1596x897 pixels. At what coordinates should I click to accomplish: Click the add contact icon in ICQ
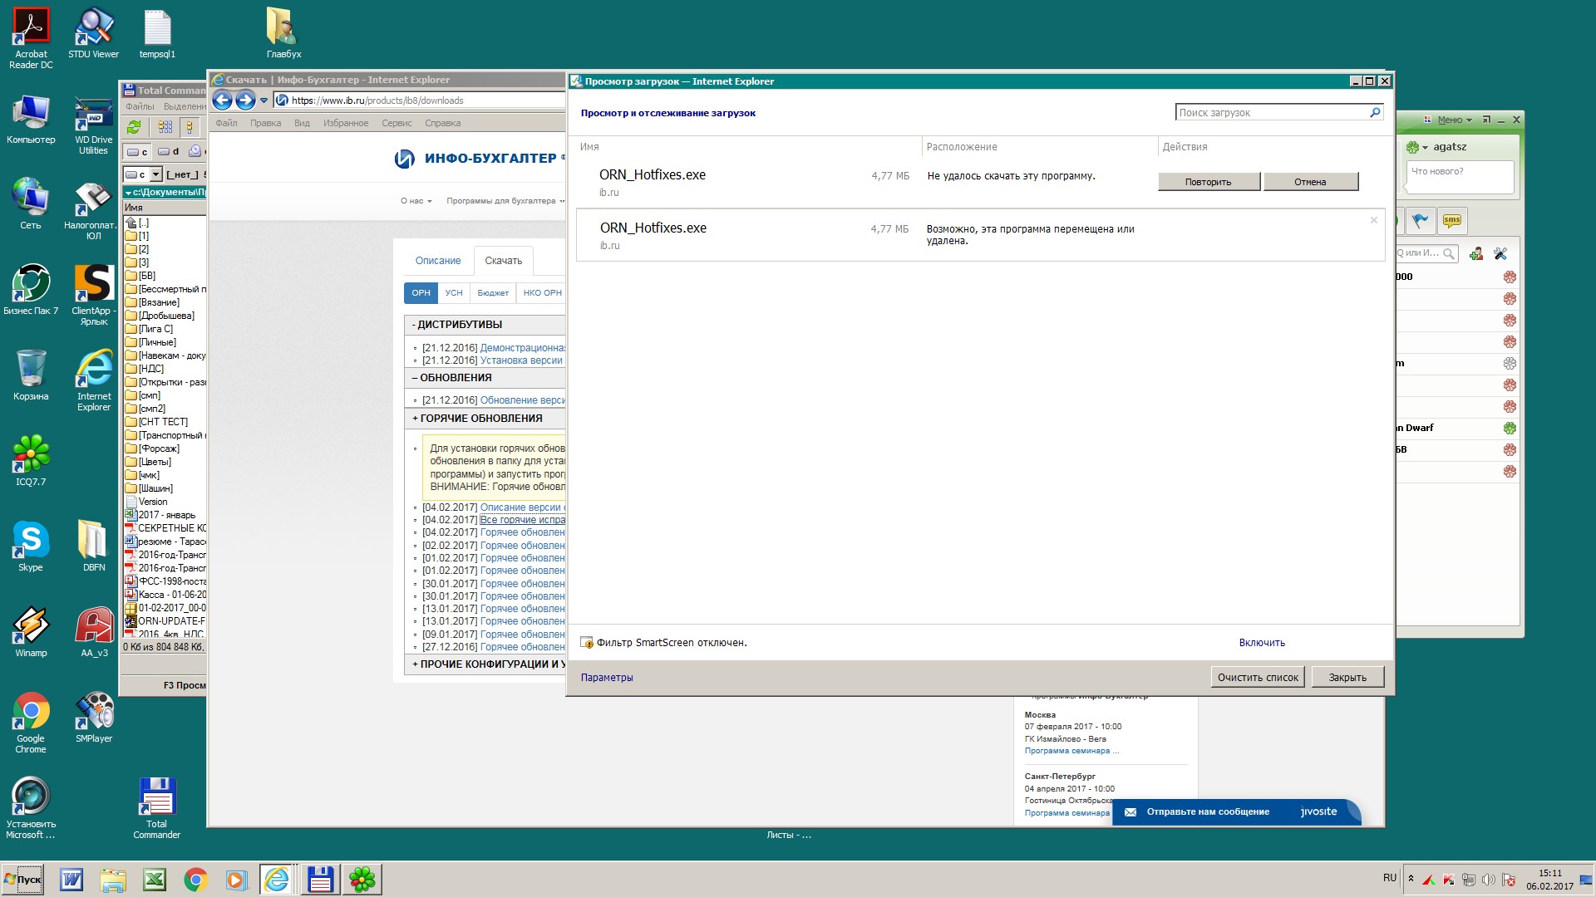[x=1476, y=254]
